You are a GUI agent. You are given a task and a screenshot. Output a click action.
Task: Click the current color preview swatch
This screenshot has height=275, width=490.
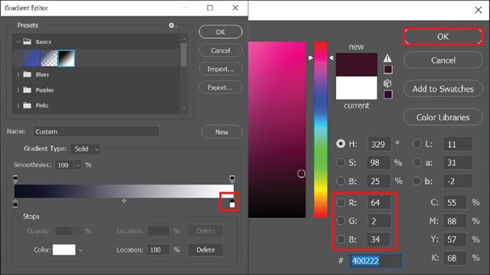[x=356, y=88]
